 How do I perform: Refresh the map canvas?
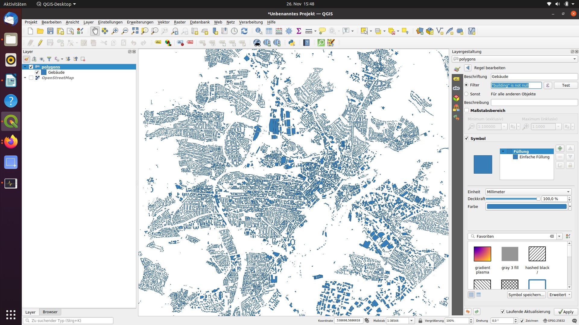click(244, 31)
